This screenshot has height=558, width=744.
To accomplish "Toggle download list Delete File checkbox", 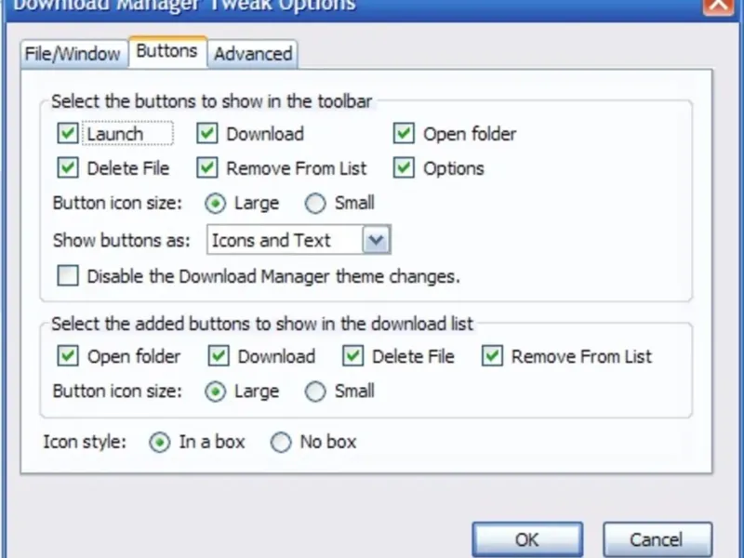I will (352, 356).
